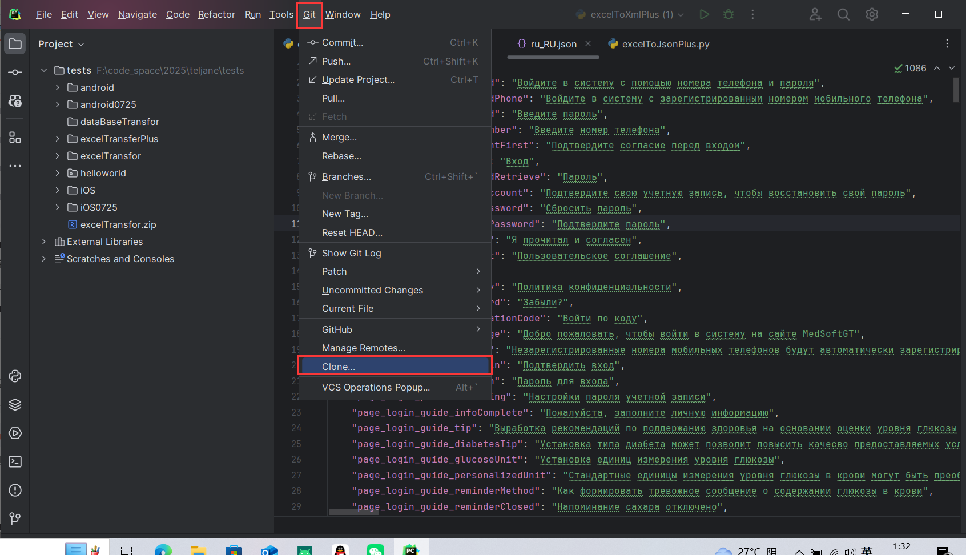Open the Project view dropdown

(x=61, y=44)
